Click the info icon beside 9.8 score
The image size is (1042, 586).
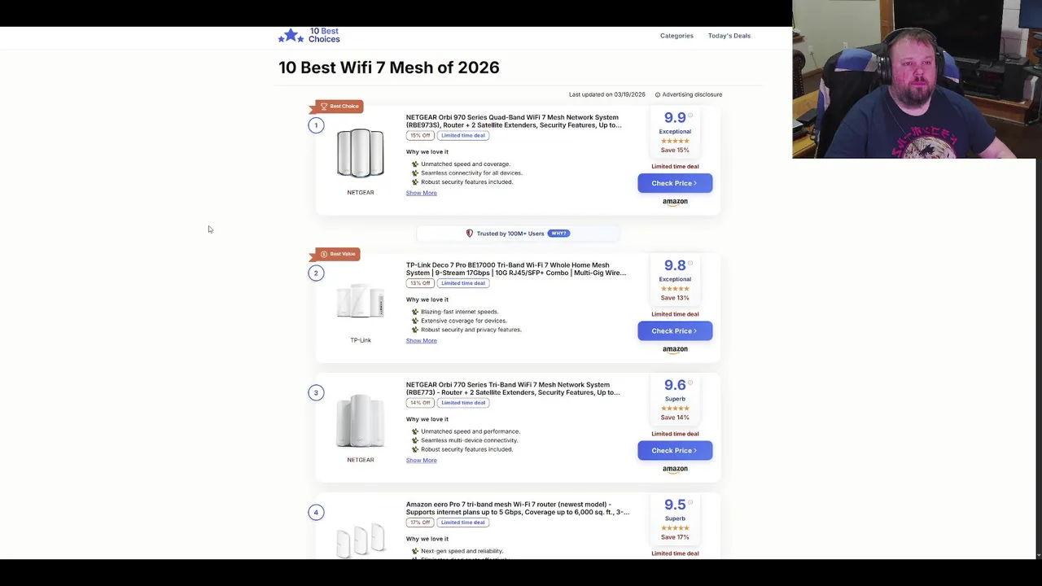pos(690,264)
